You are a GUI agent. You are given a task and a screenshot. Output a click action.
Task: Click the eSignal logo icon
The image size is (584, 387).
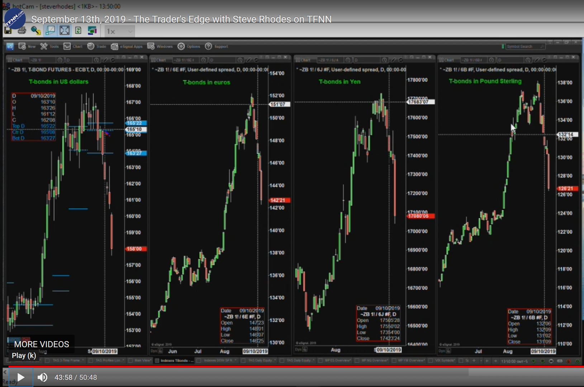10,46
